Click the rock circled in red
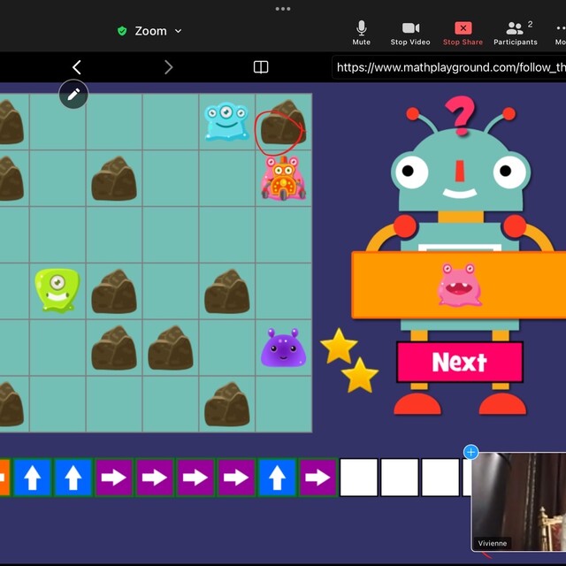This screenshot has width=566, height=566. (283, 122)
